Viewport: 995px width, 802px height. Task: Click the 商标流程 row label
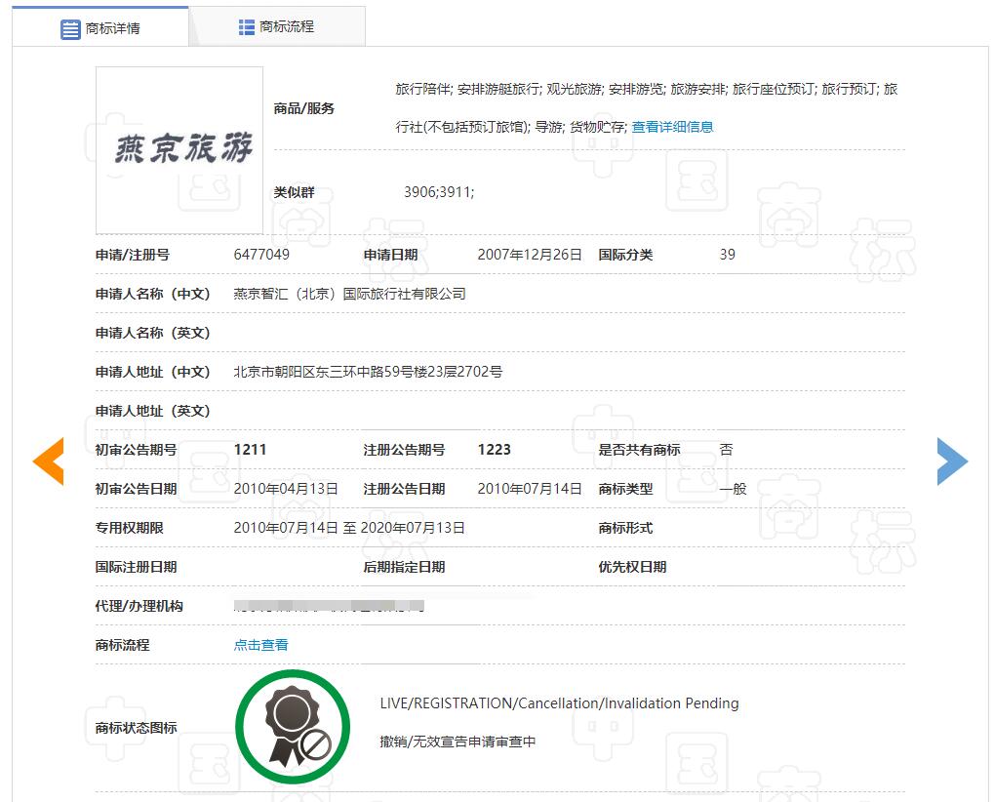click(x=123, y=645)
